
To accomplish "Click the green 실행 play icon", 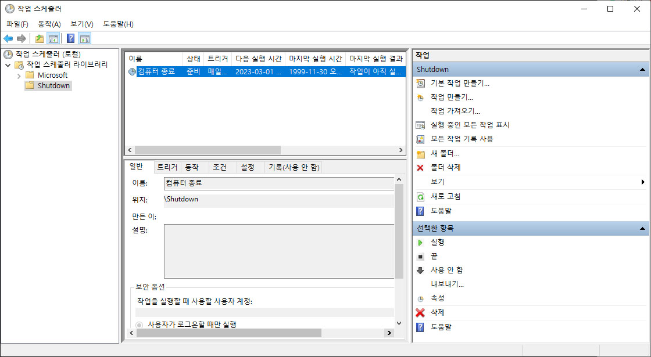I will [420, 242].
